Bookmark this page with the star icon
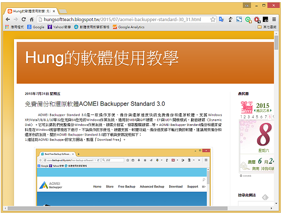 click(213, 19)
